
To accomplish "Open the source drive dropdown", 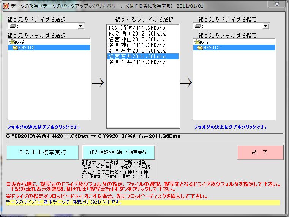I will pyautogui.click(x=81, y=27).
